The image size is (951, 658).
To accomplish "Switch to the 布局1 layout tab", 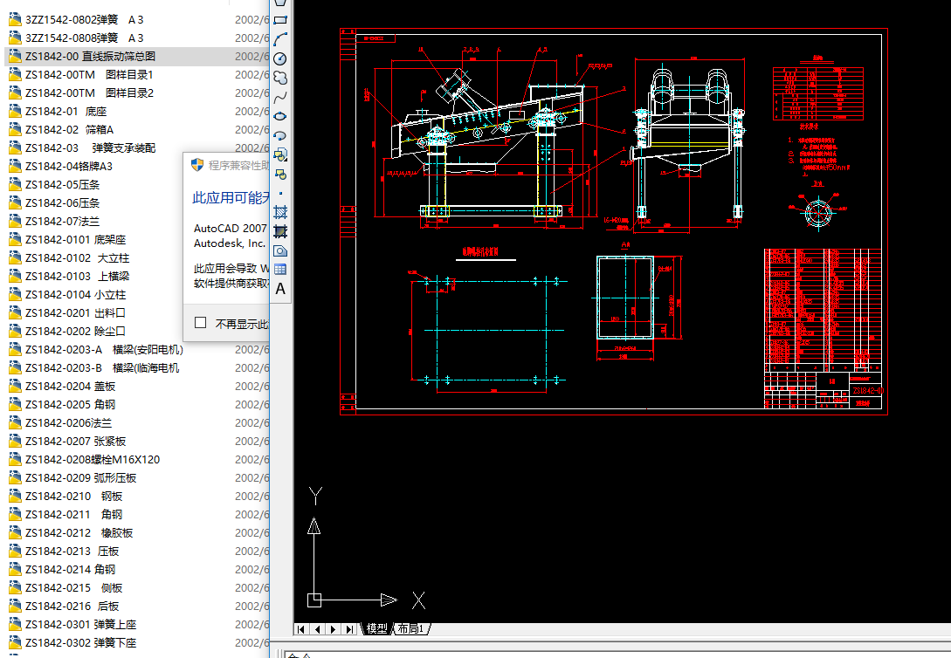I will (x=410, y=628).
